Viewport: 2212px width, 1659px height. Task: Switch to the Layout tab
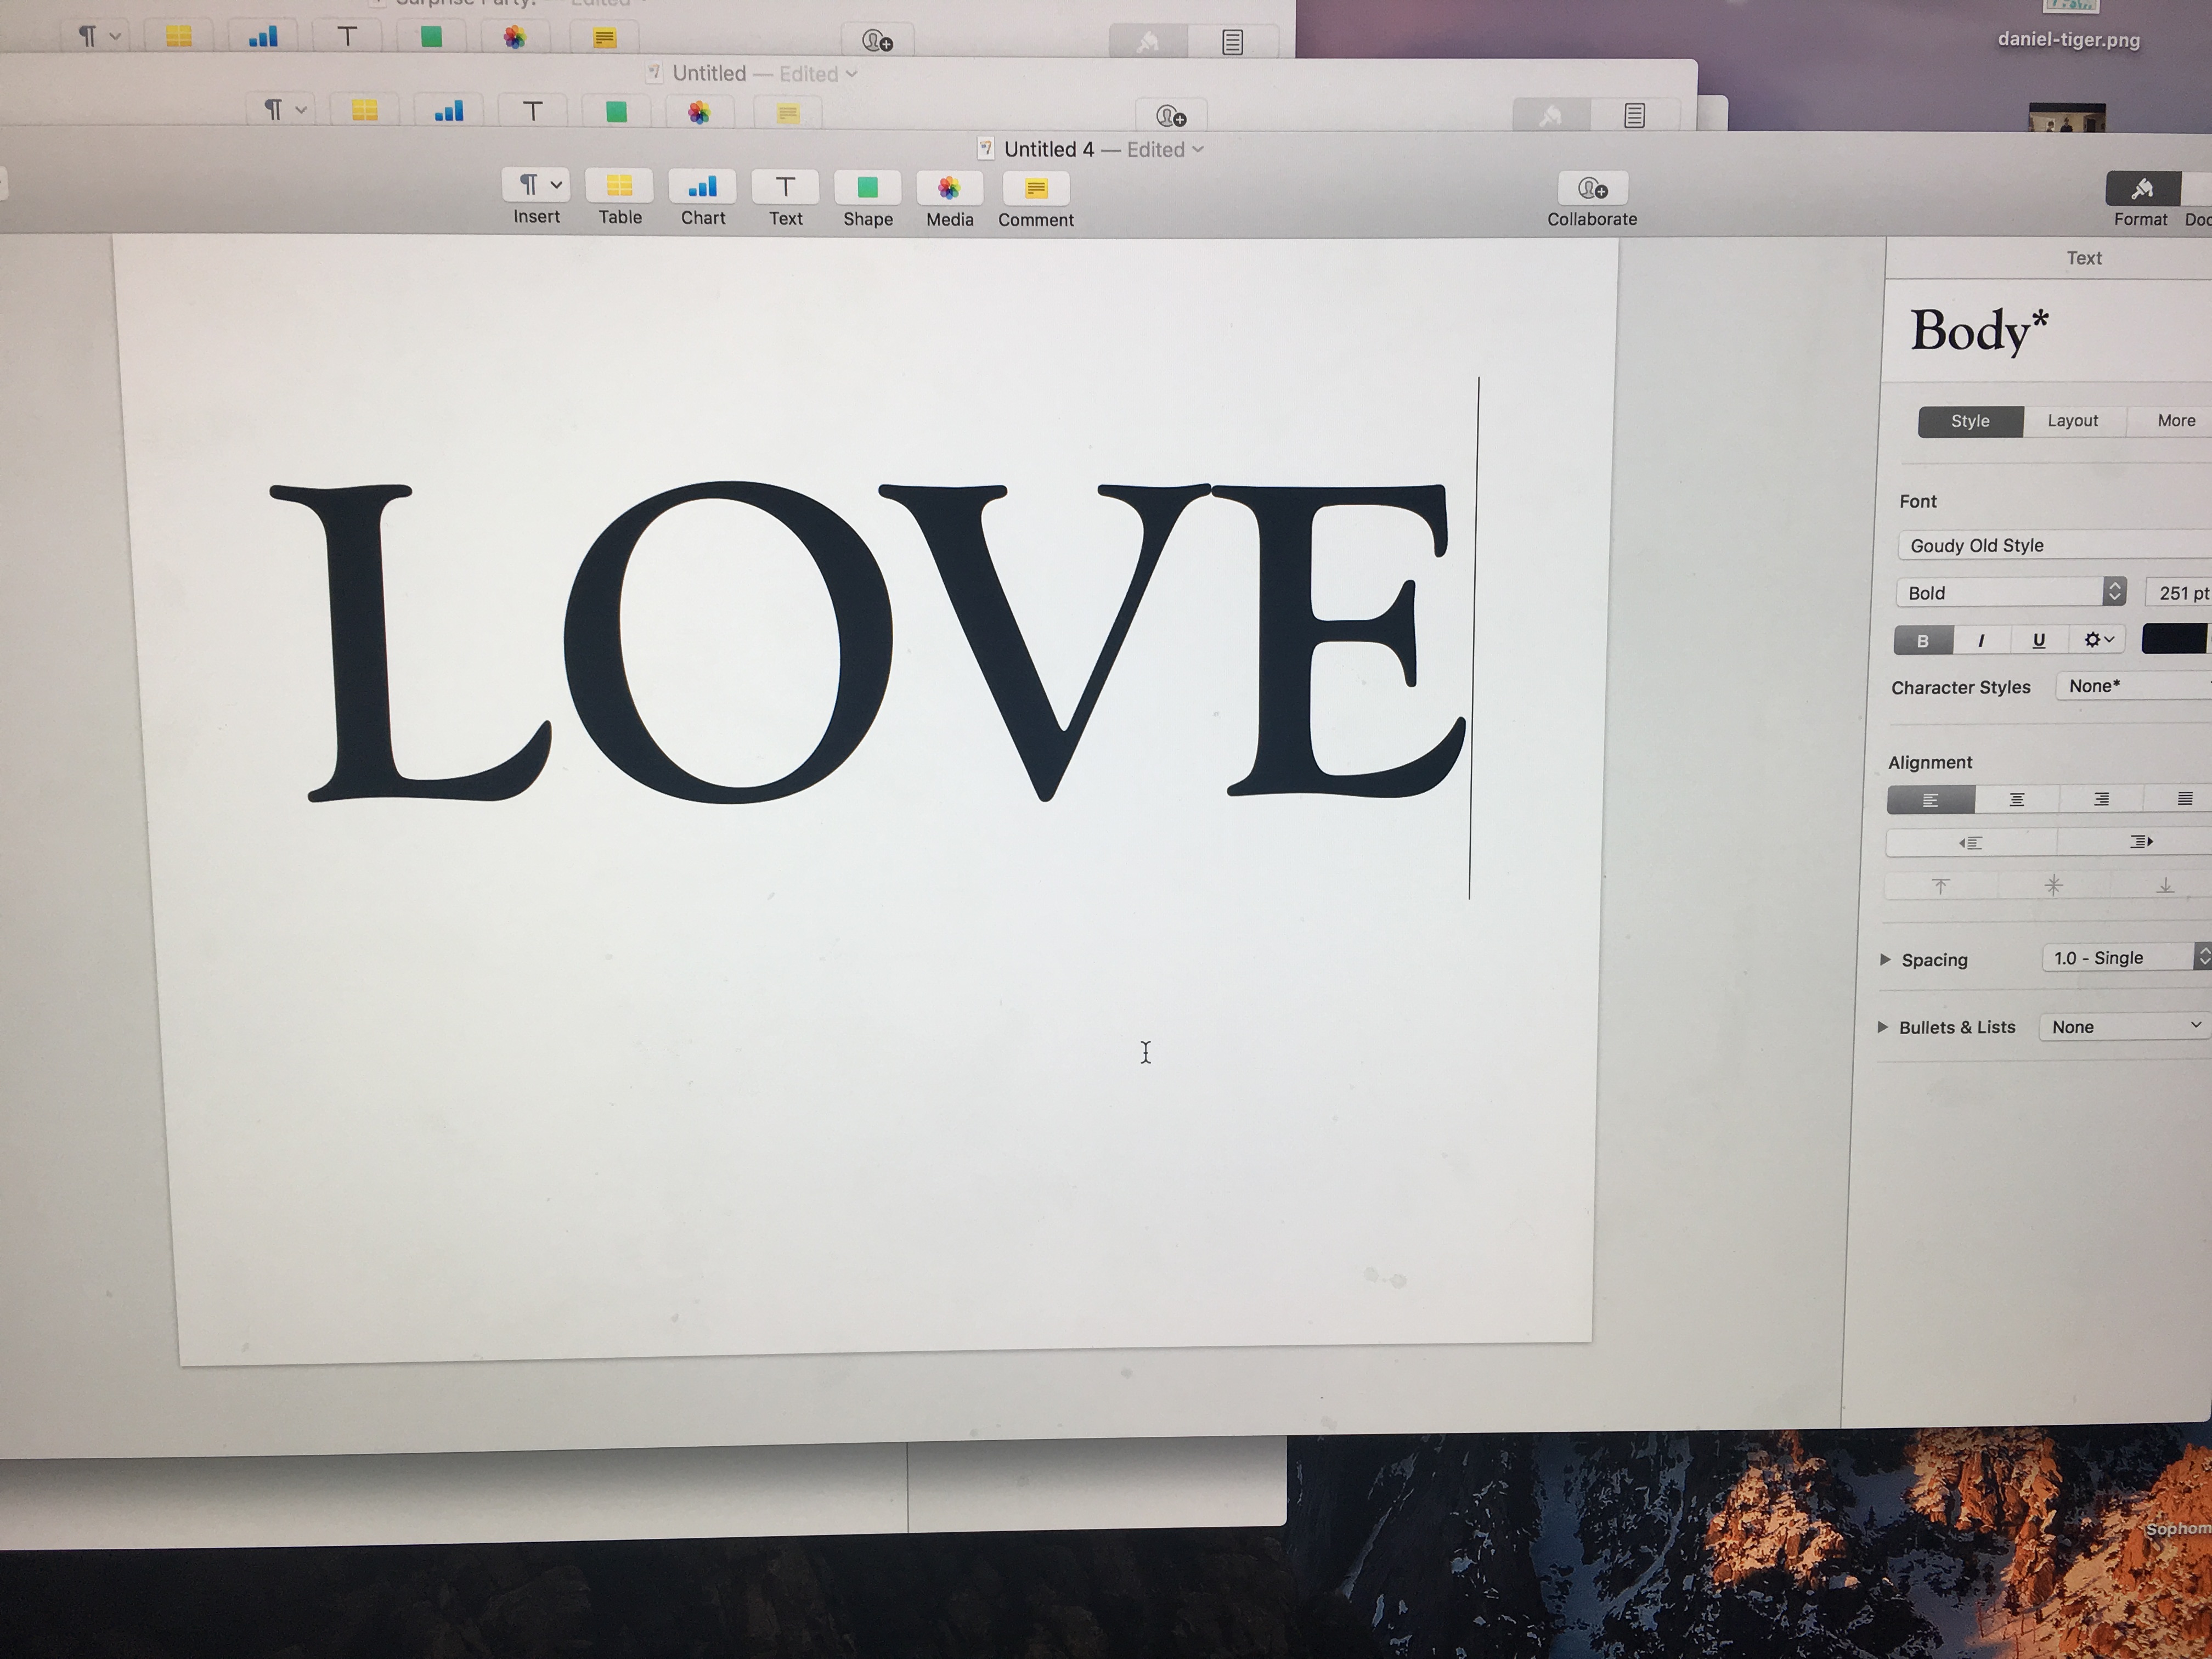click(x=2072, y=421)
